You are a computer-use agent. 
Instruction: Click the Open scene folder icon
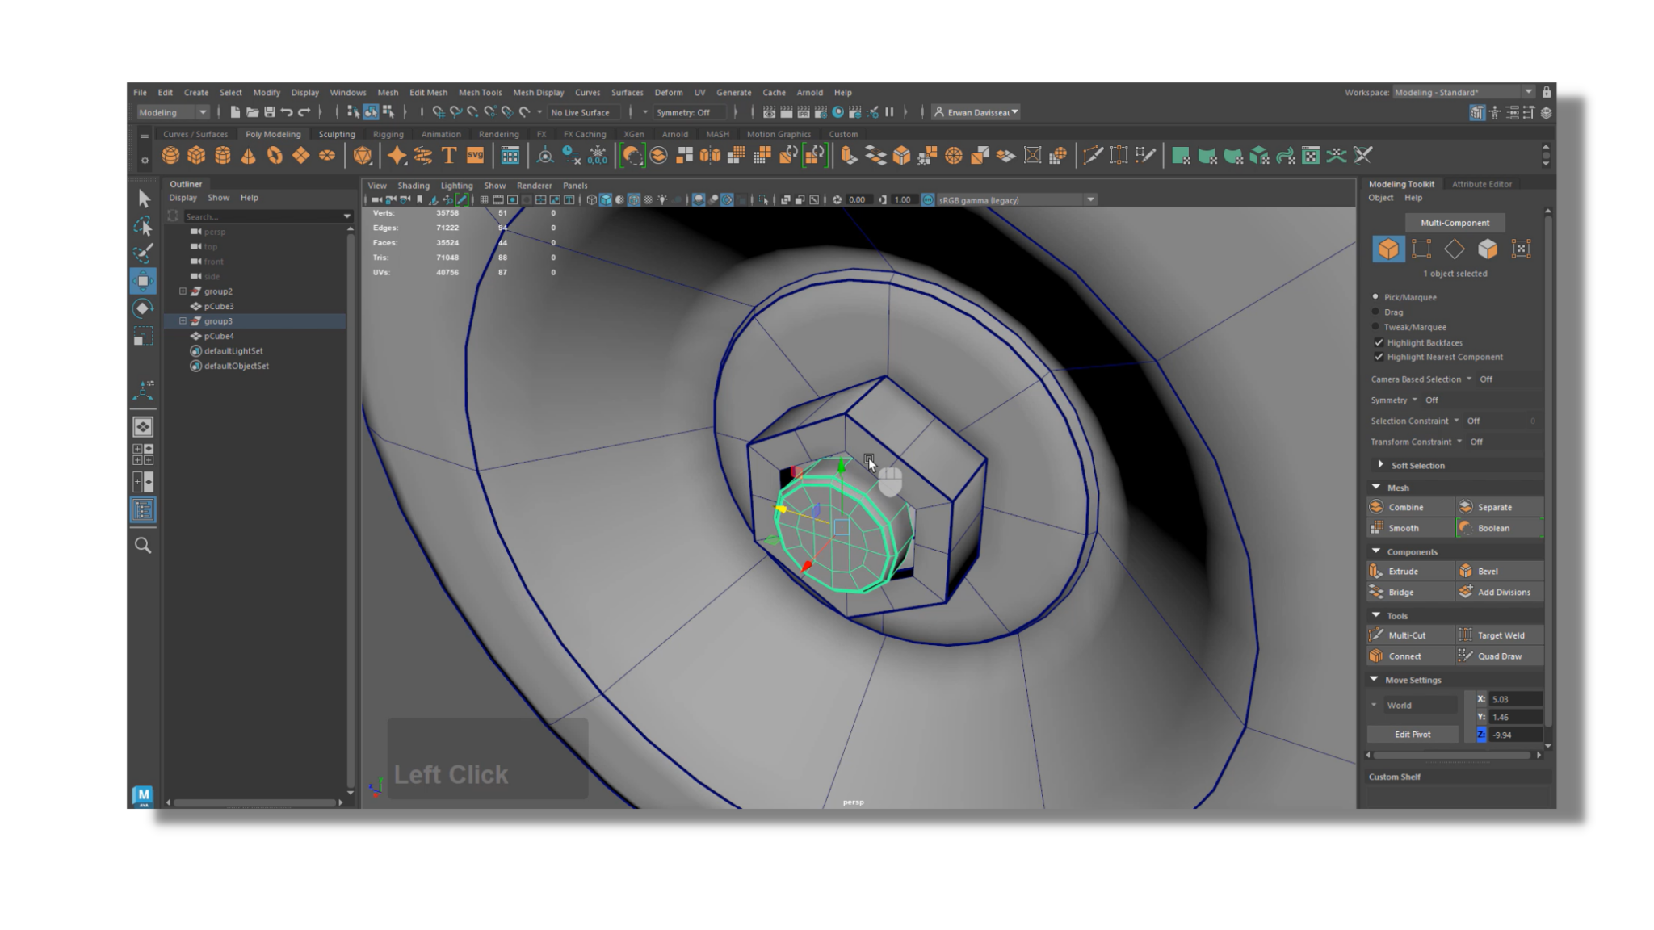point(252,112)
